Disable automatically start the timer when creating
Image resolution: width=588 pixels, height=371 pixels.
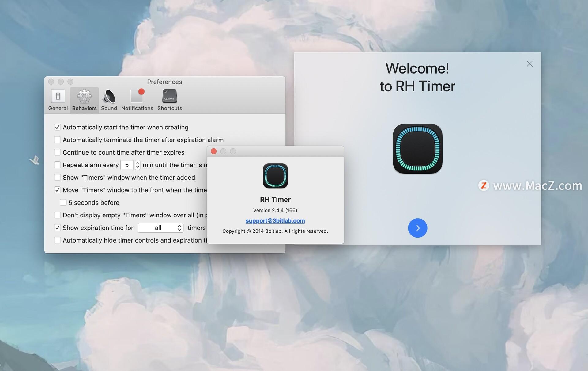click(57, 127)
